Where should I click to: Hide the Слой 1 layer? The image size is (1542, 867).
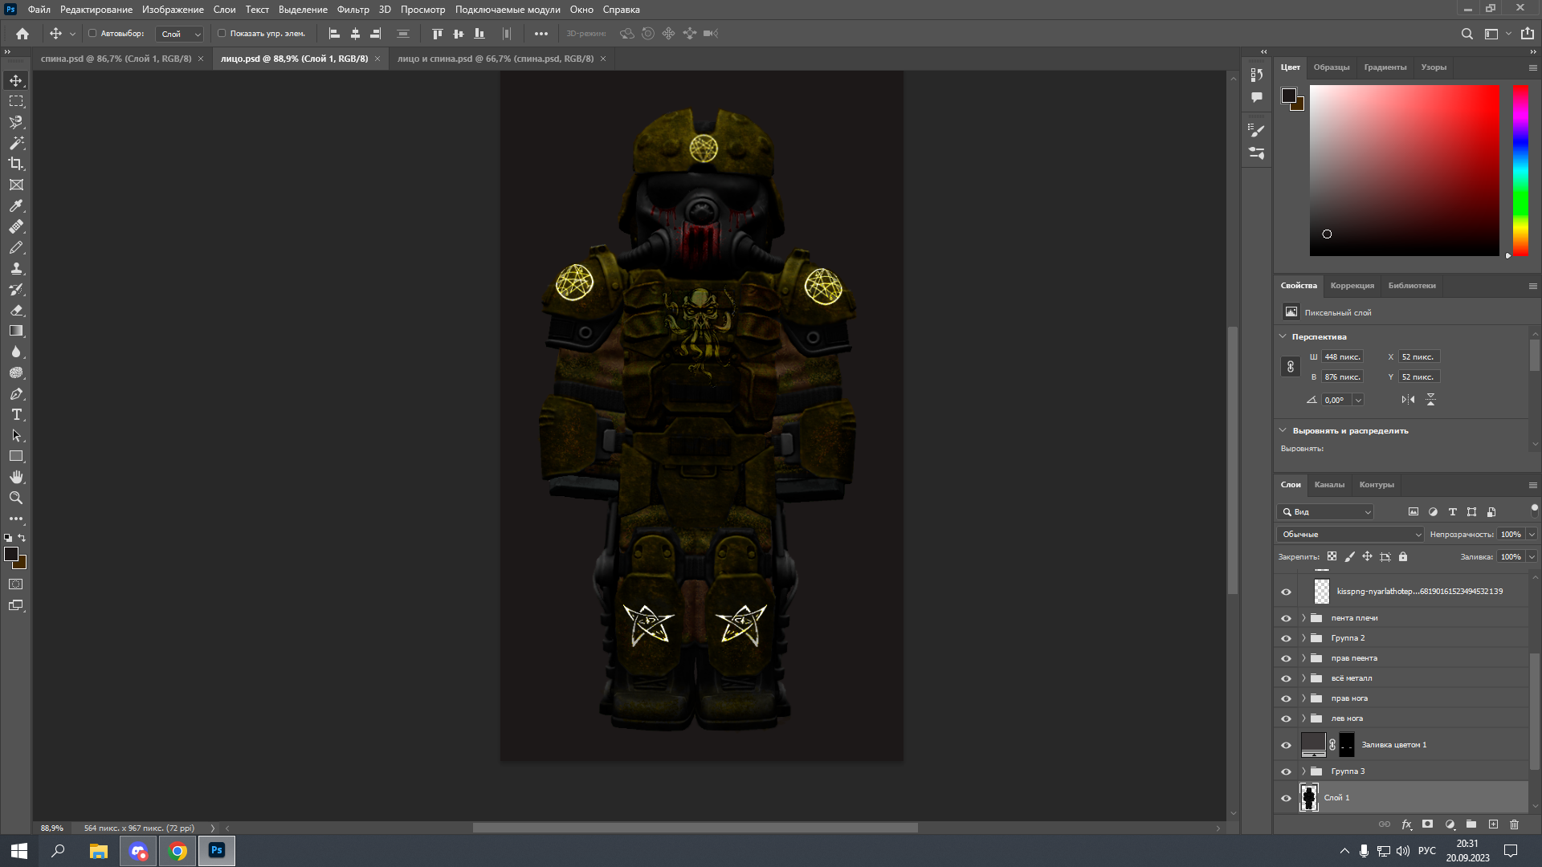tap(1286, 798)
